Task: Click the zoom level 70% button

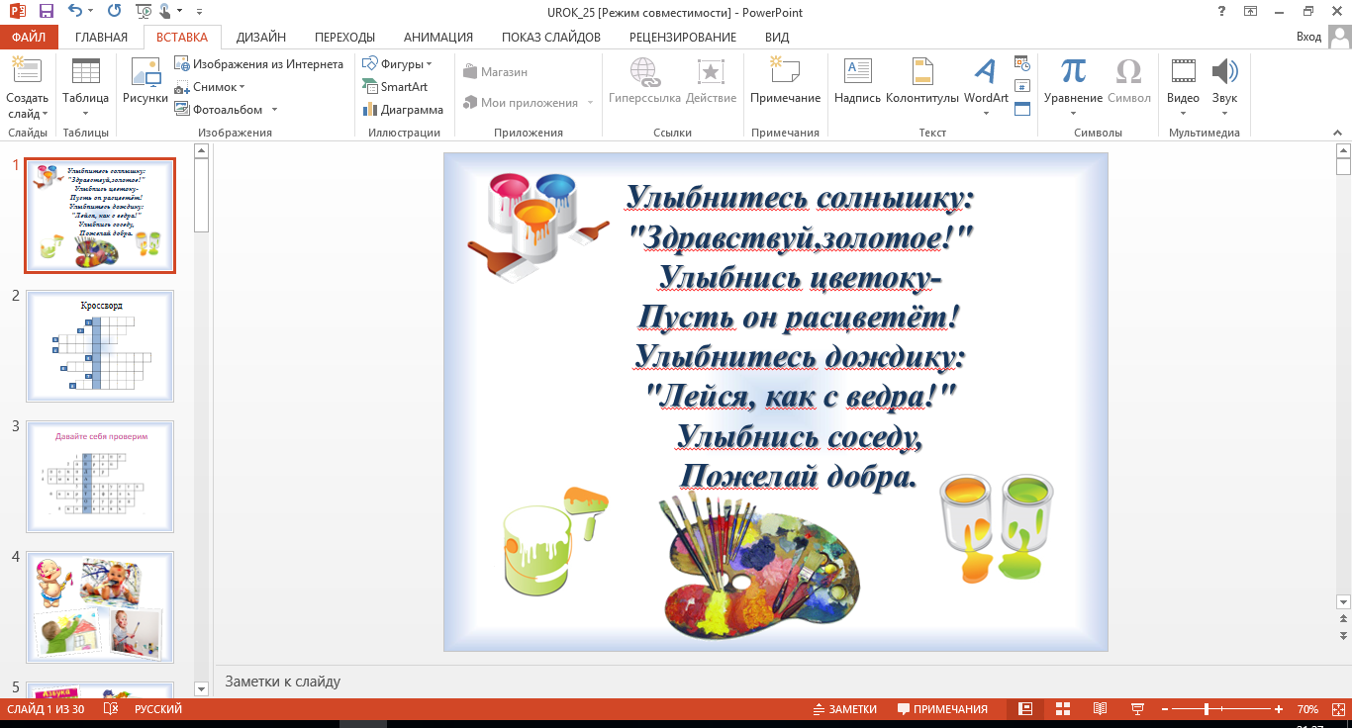Action: click(x=1307, y=709)
